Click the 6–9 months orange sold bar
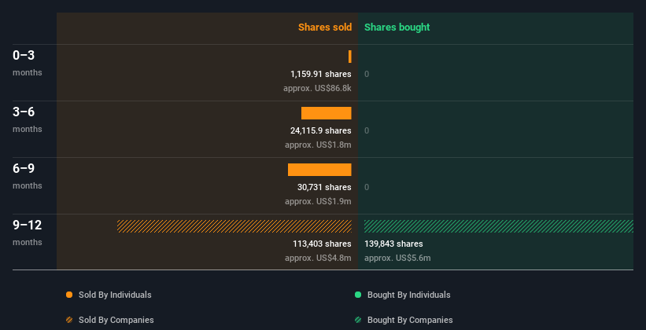Image resolution: width=646 pixels, height=330 pixels. click(319, 170)
